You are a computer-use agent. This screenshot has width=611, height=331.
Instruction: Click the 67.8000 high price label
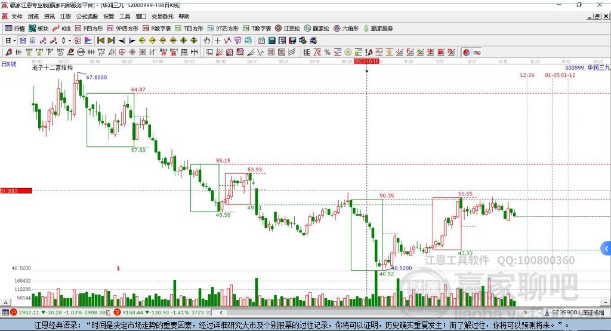tap(96, 77)
